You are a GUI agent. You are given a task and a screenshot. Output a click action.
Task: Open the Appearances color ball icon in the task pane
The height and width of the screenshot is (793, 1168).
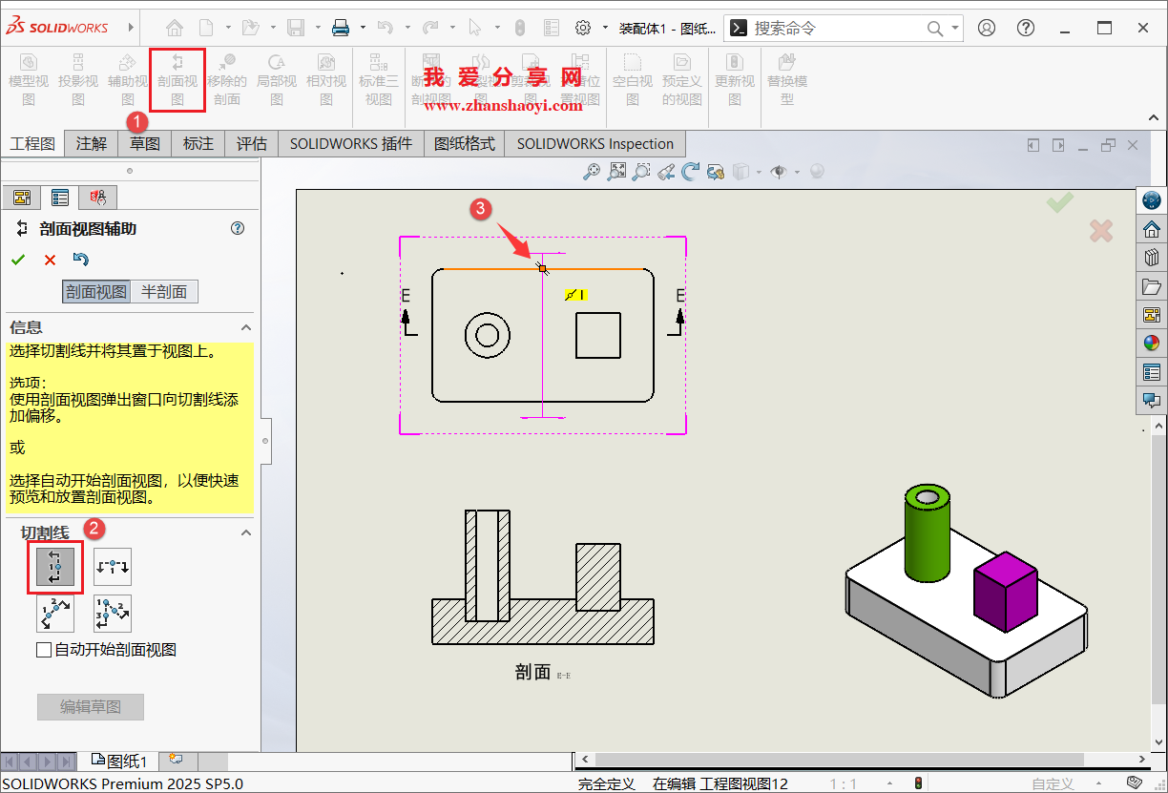[1152, 344]
